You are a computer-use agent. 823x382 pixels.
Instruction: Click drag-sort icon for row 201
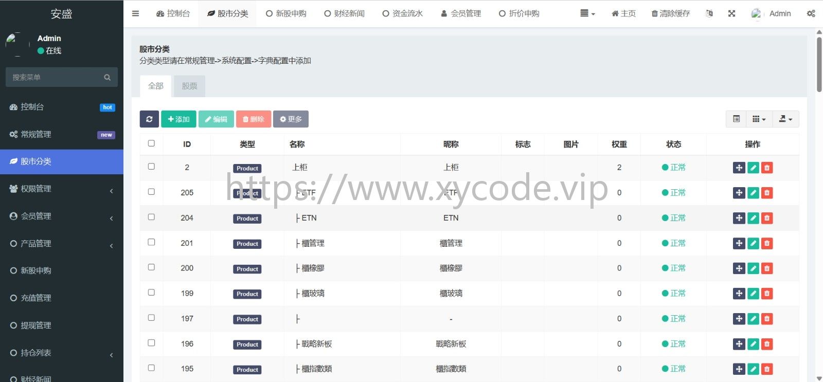pyautogui.click(x=739, y=243)
